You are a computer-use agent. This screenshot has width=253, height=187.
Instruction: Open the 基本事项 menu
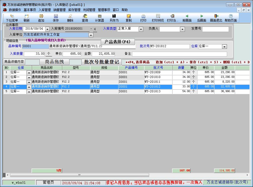click(x=30, y=10)
